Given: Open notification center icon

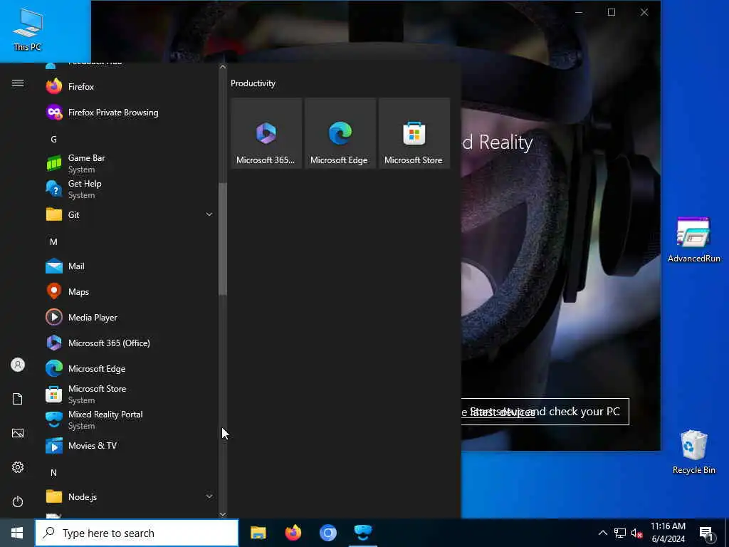Looking at the screenshot, I should pos(707,533).
